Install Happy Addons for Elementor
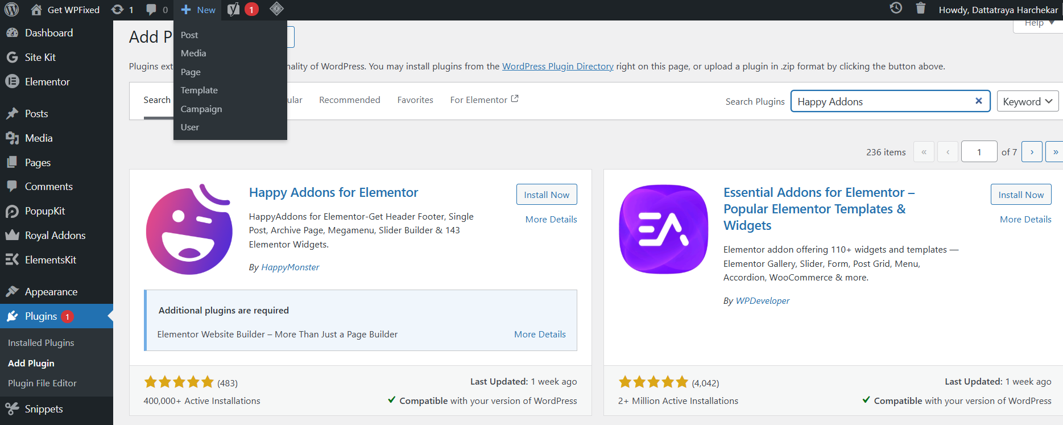Image resolution: width=1063 pixels, height=425 pixels. [x=547, y=195]
